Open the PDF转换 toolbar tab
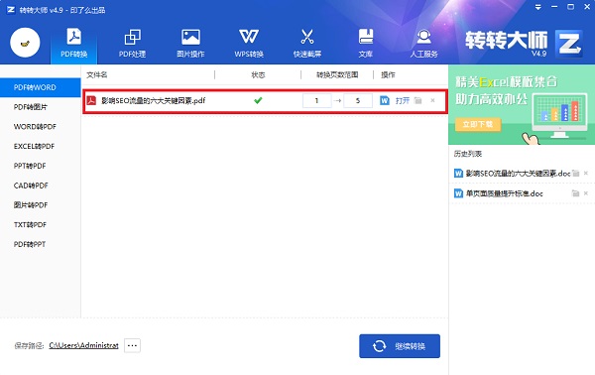595x375 pixels. [x=74, y=44]
